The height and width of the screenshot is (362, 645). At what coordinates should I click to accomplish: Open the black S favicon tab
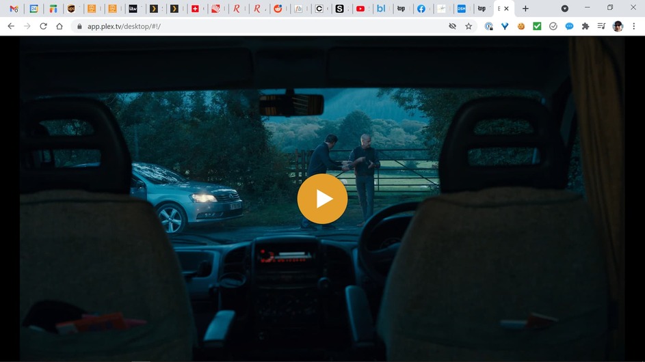339,9
